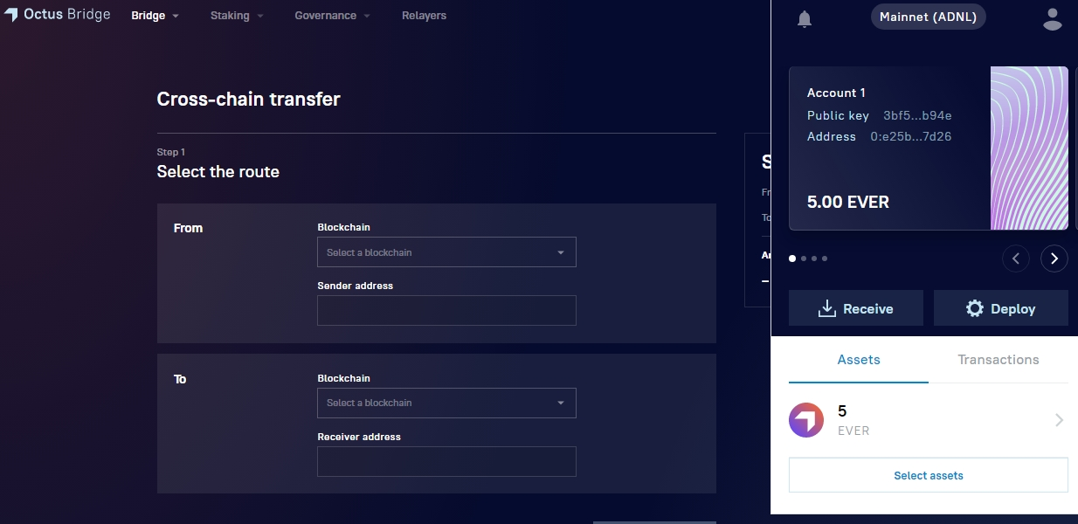Open the 5 EVER asset row
Viewport: 1078px width, 524px height.
tap(929, 420)
